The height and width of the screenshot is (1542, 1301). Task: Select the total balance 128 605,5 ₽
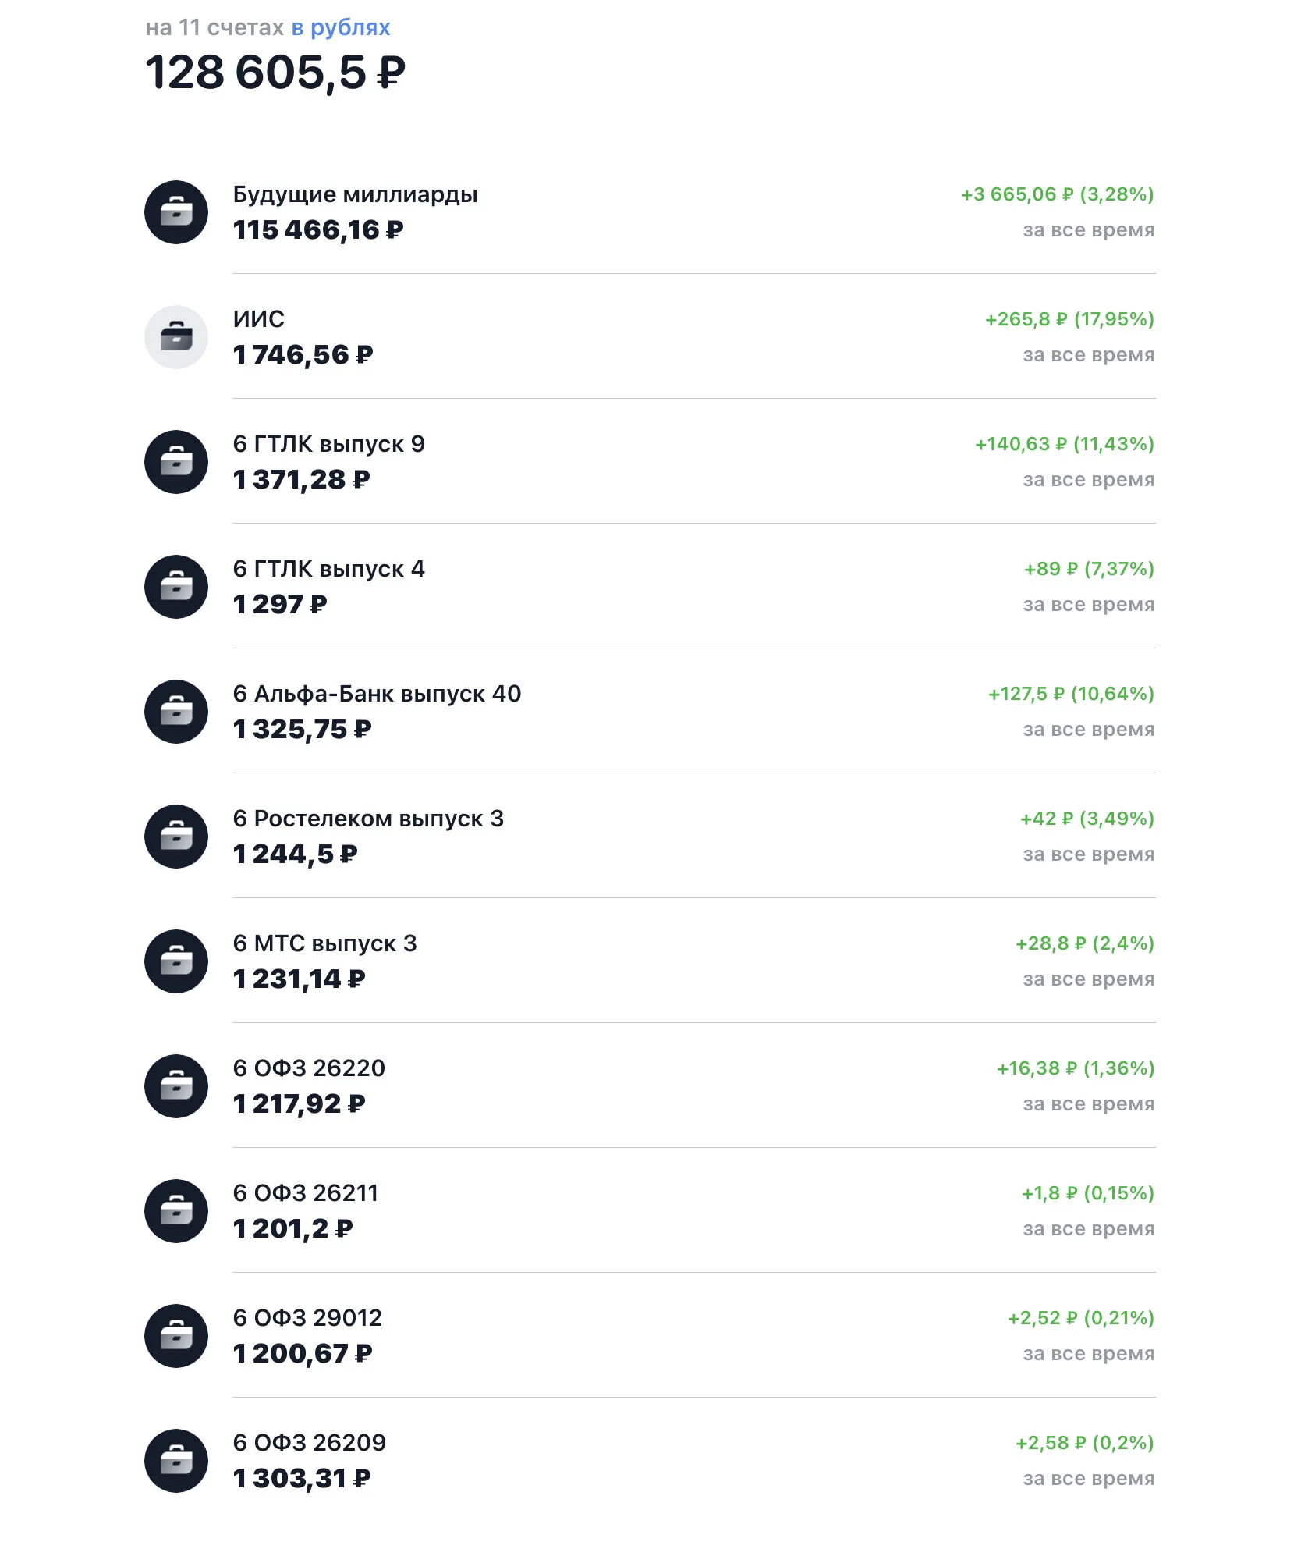click(275, 73)
